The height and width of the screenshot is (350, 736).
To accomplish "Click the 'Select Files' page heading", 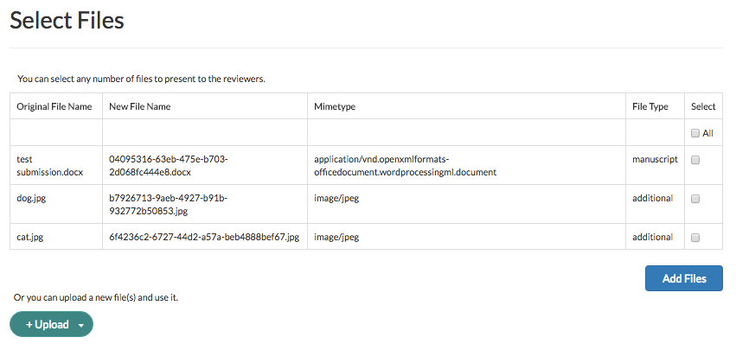I will [67, 21].
